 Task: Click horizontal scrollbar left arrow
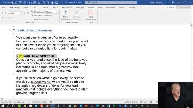click(1, 99)
